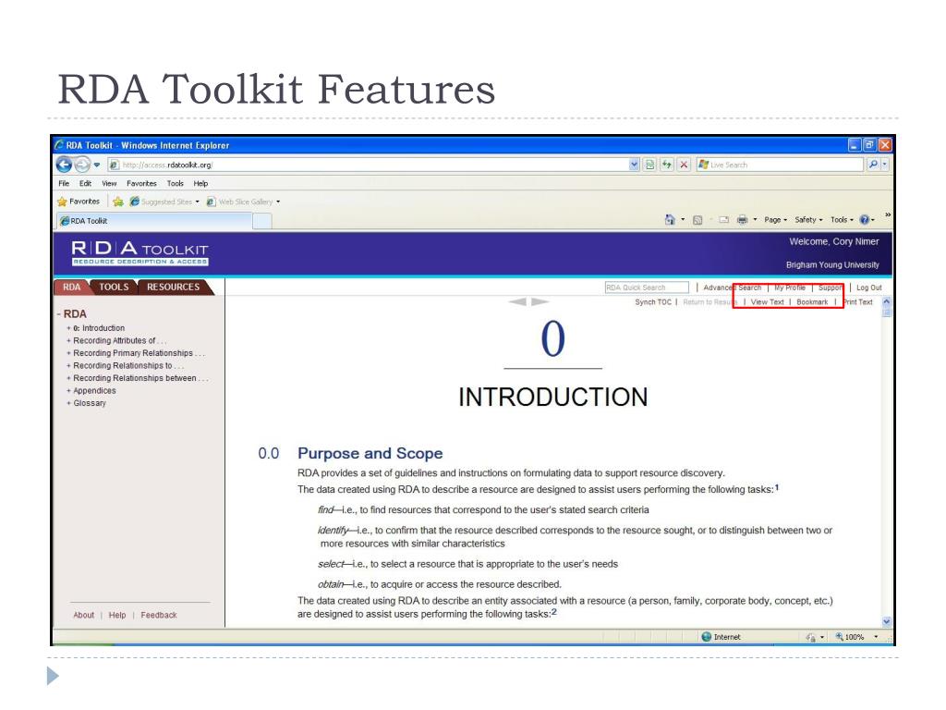The height and width of the screenshot is (710, 946).
Task: Expand Recording Primary Relationships tree item
Action: [68, 354]
